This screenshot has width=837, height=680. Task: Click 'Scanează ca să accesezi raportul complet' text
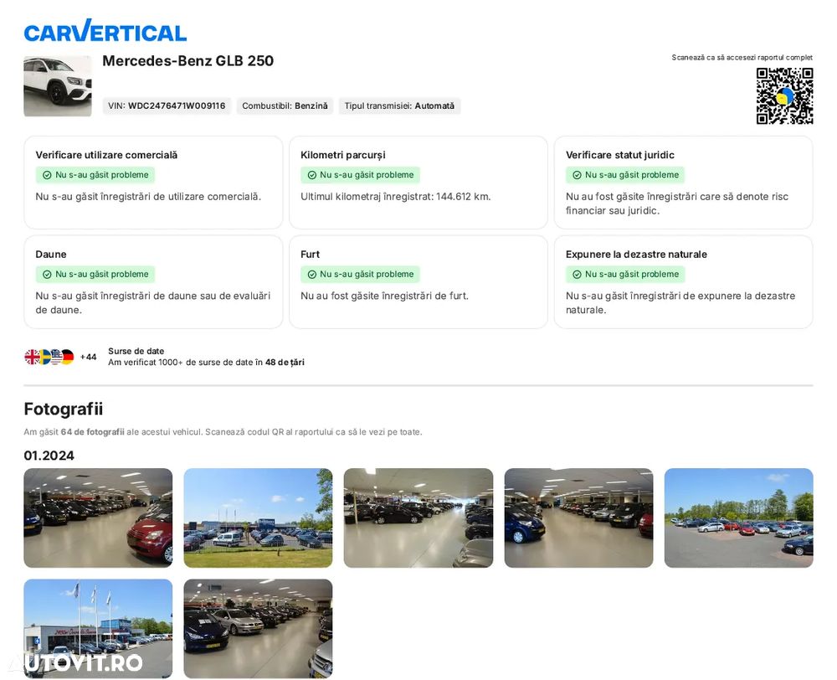[x=742, y=57]
